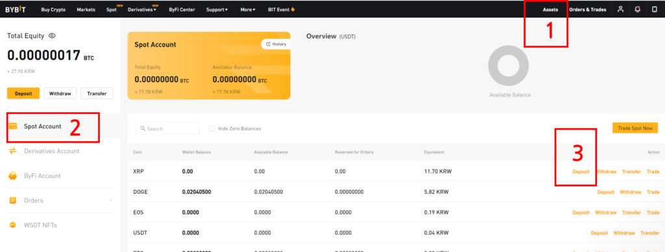665x252 pixels.
Task: Open Buy Crypto menu item
Action: (53, 9)
